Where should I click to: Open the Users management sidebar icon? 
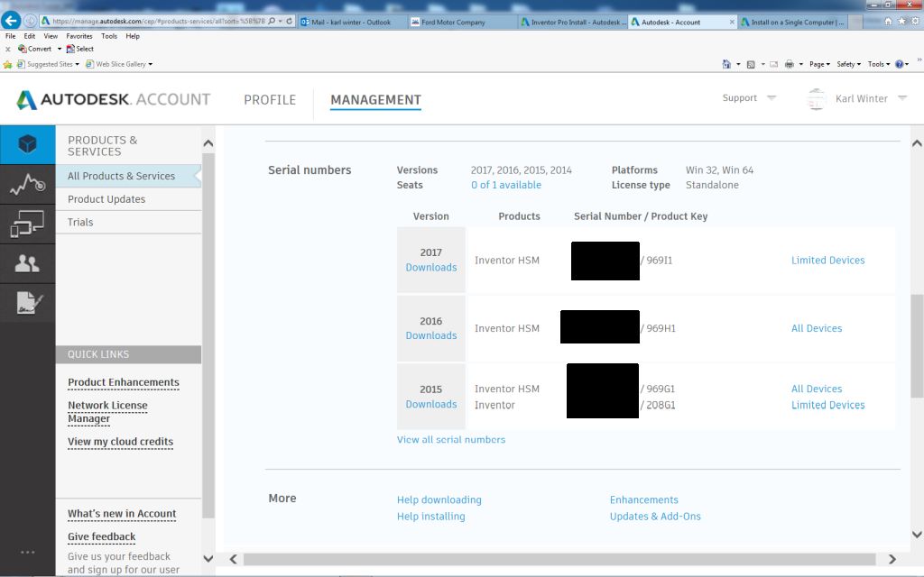tap(27, 263)
